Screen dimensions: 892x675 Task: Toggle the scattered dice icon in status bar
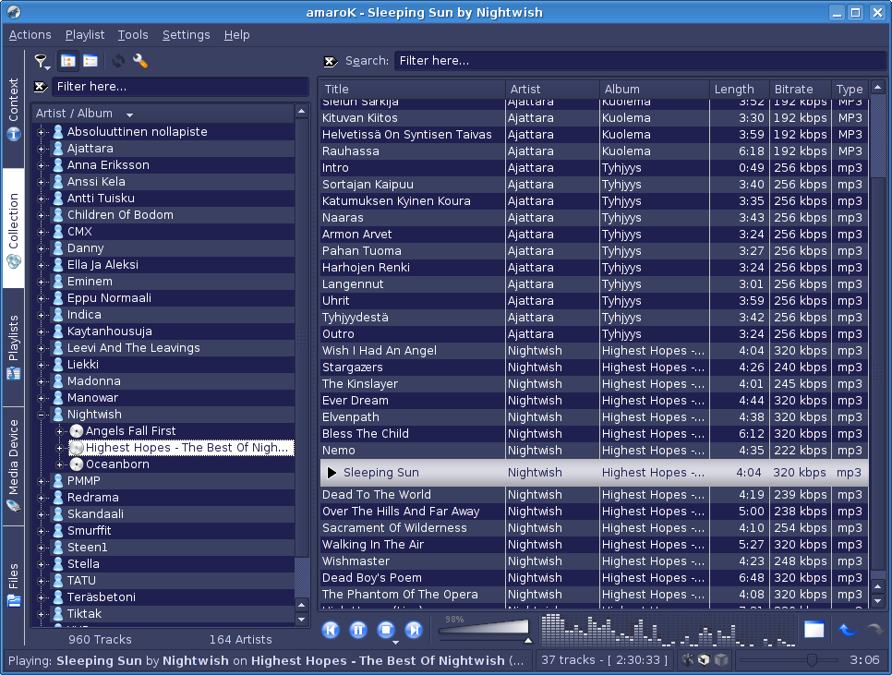click(x=688, y=659)
